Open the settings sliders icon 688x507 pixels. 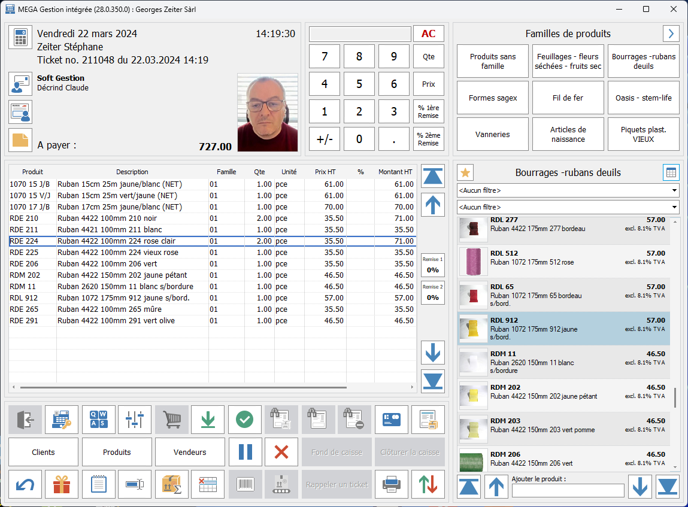point(135,420)
